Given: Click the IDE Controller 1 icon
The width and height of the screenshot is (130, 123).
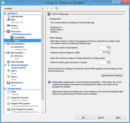Looking at the screenshot, I should 8,53.
